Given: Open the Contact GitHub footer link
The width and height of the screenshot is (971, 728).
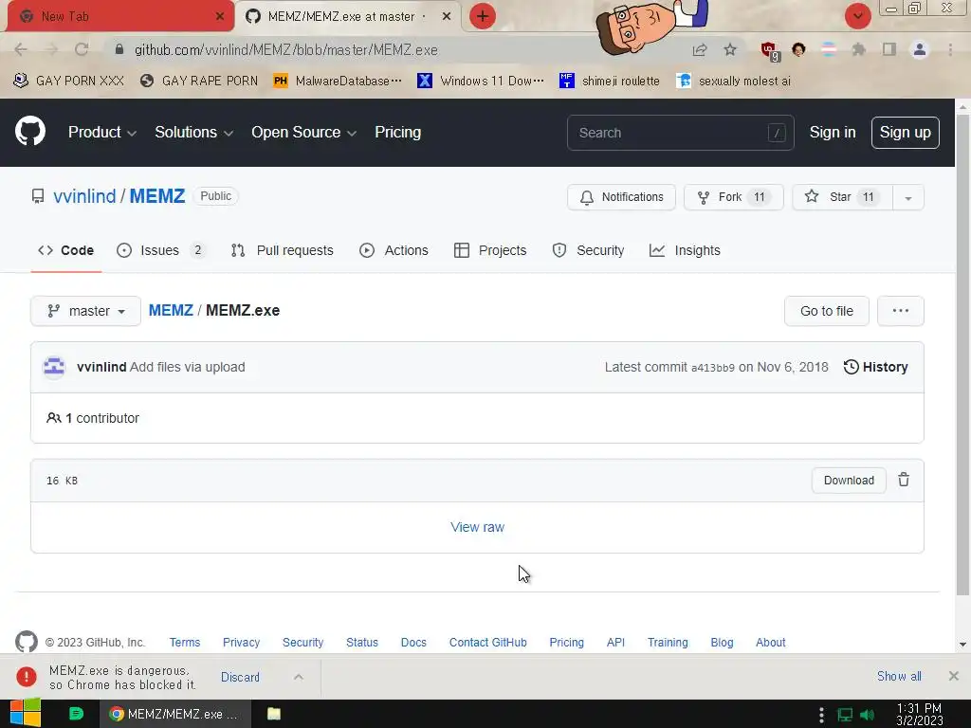Looking at the screenshot, I should pos(488,642).
